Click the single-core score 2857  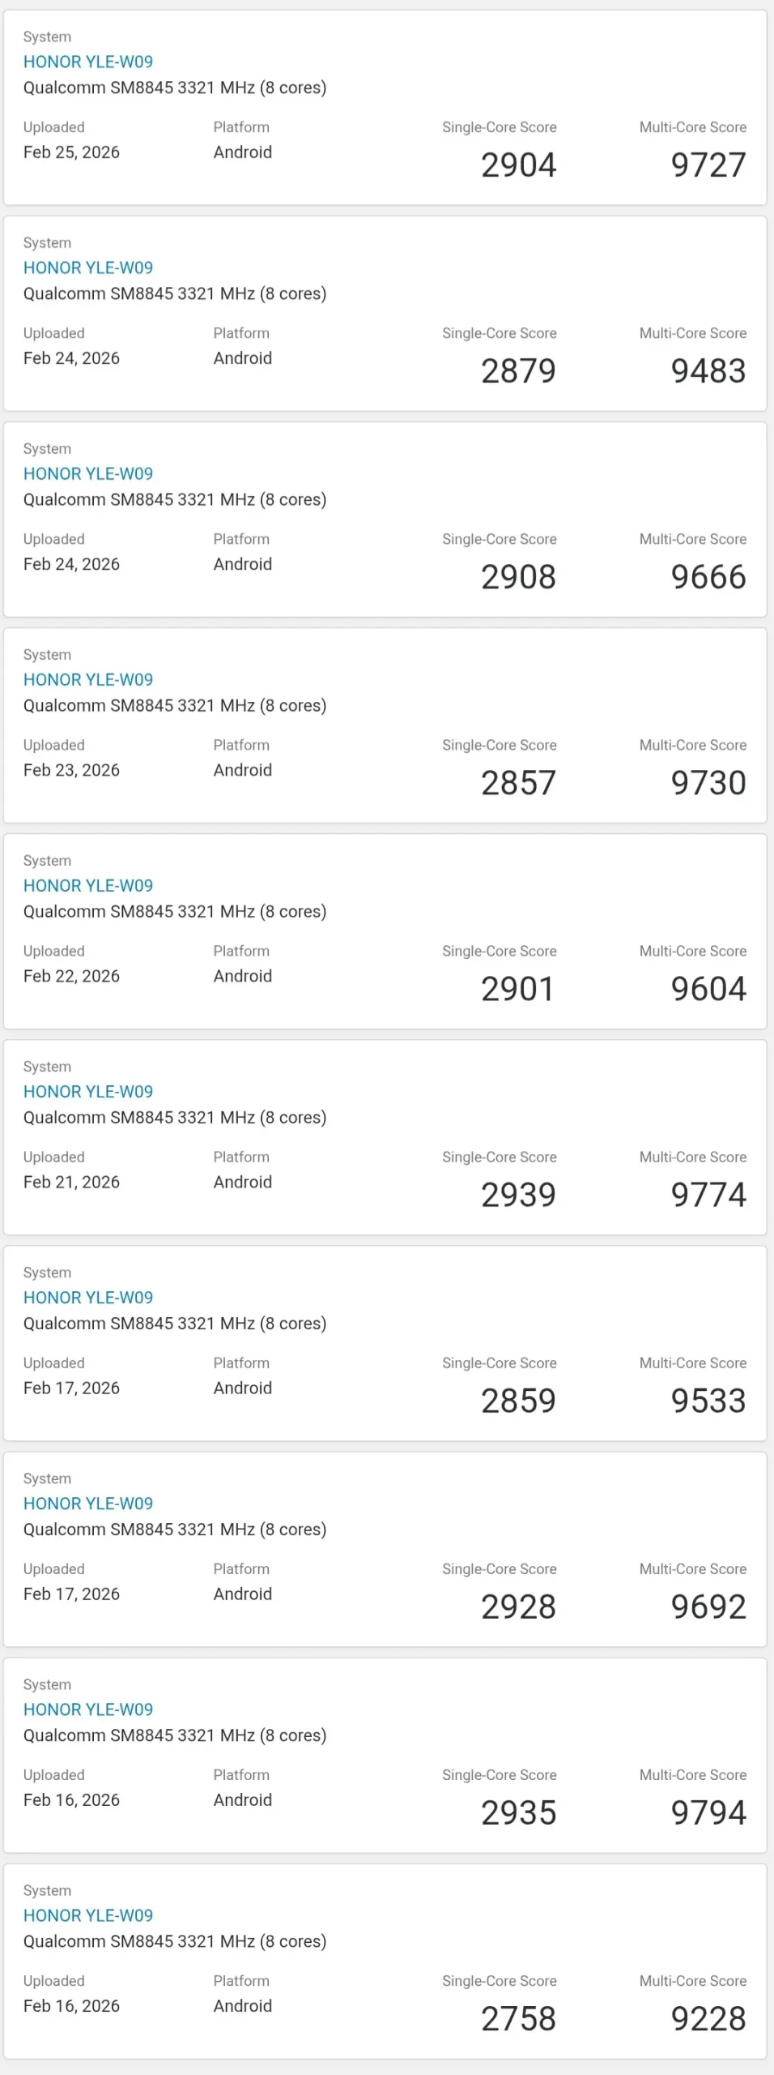[518, 783]
